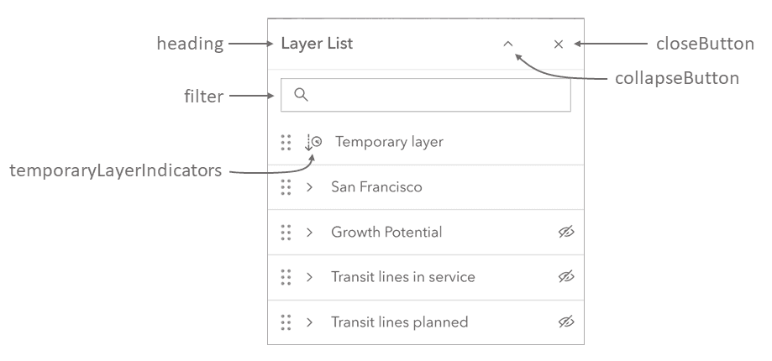Click the Layer List heading

[x=317, y=44]
